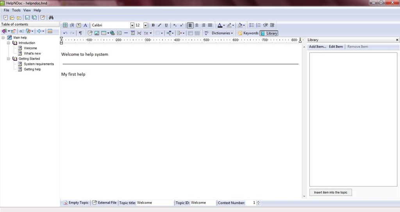Screen dimensions: 400x212
Task: Open the Calibri font name dropdown
Action: [x=132, y=25]
